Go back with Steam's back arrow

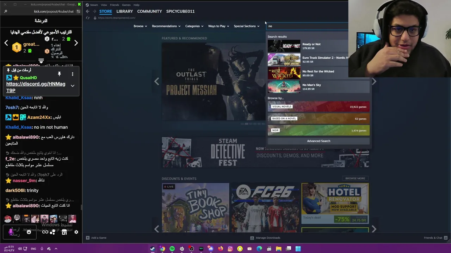tap(87, 11)
